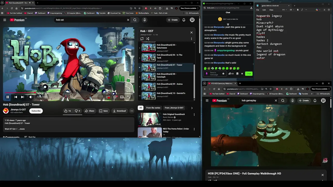
Task: Toggle loop for the Hob - OST playlist
Action: 142,39
